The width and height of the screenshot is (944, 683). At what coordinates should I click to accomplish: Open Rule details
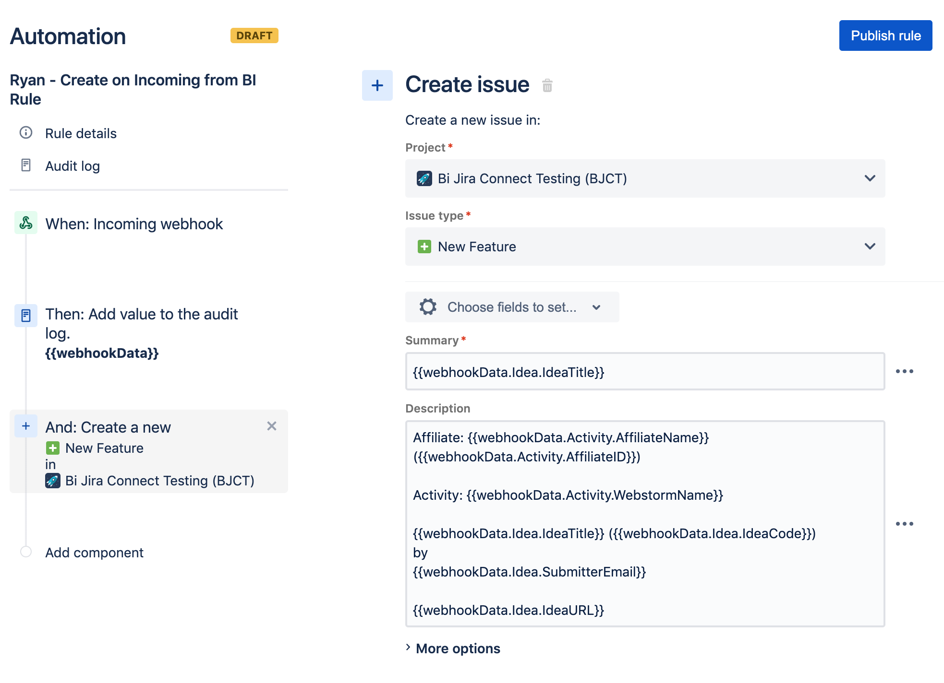tap(81, 133)
